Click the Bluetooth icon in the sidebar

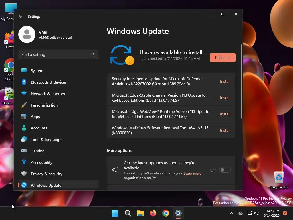coord(24,82)
